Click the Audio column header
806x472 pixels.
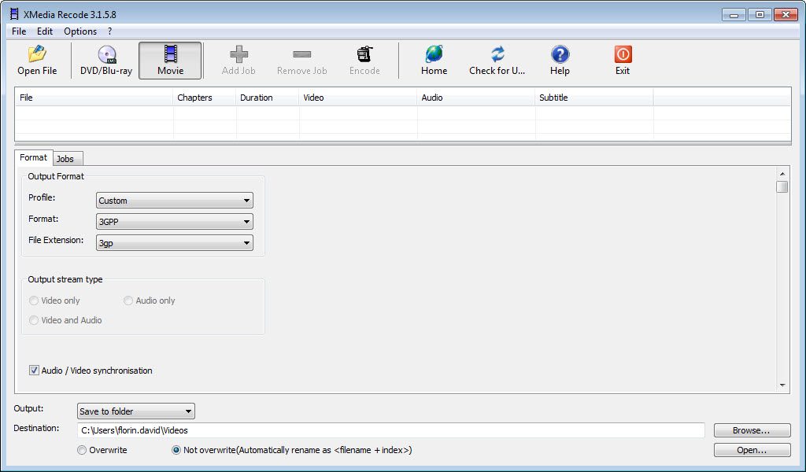pos(476,98)
